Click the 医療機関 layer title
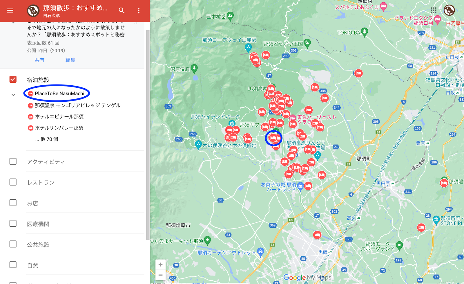This screenshot has width=464, height=284. click(38, 224)
